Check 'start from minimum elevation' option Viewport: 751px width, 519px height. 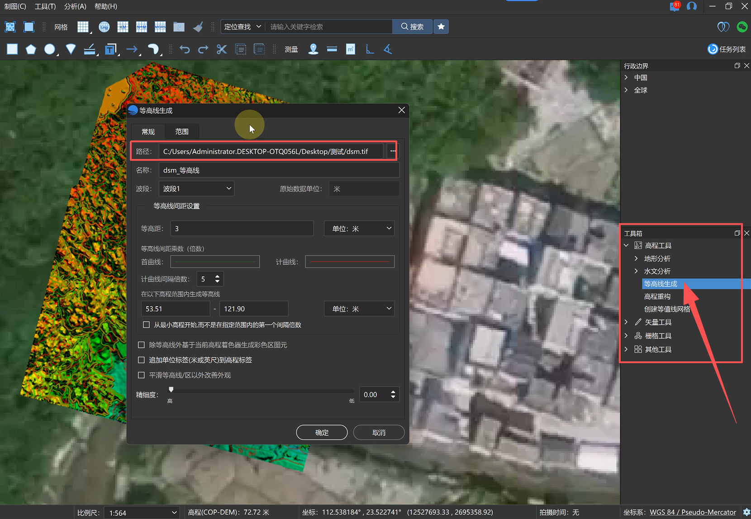point(146,325)
